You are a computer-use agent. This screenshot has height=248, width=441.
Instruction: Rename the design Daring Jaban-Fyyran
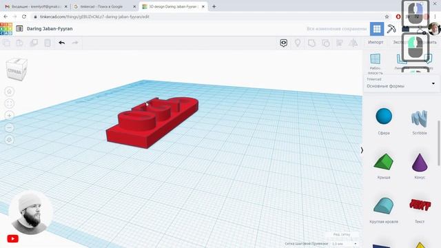click(50, 29)
